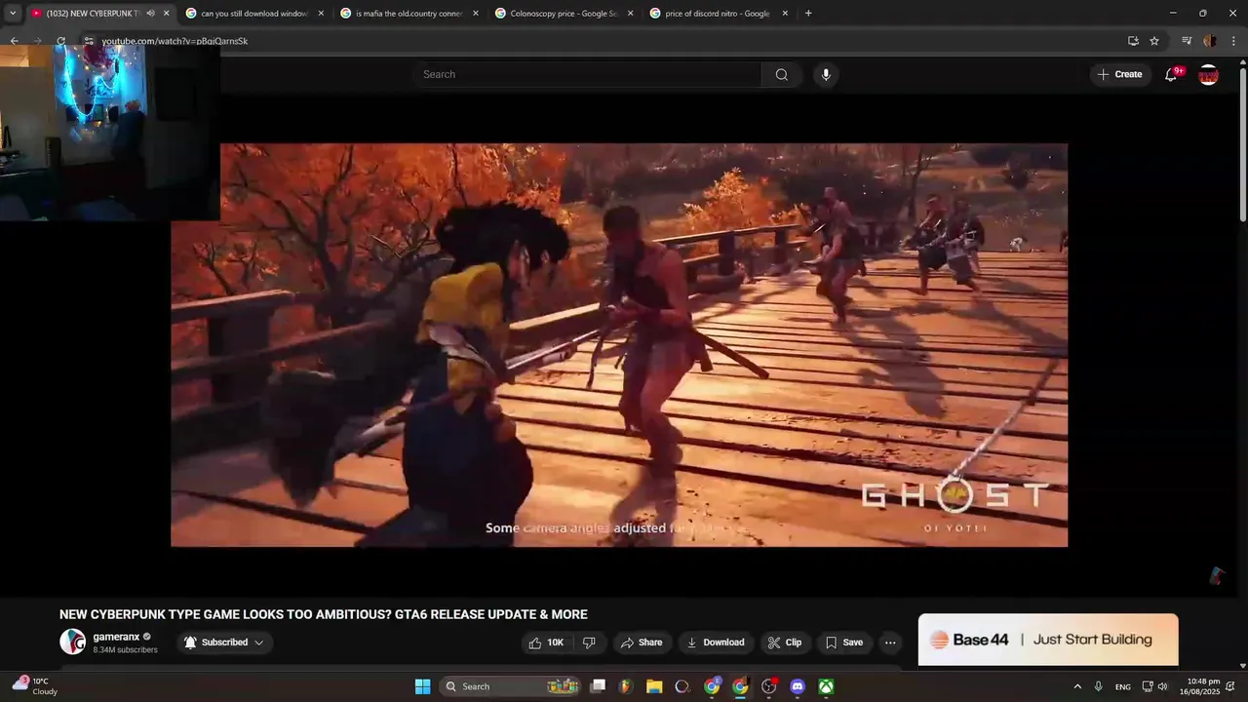Open the tab search dropdown arrow
The height and width of the screenshot is (702, 1248).
[x=13, y=14]
